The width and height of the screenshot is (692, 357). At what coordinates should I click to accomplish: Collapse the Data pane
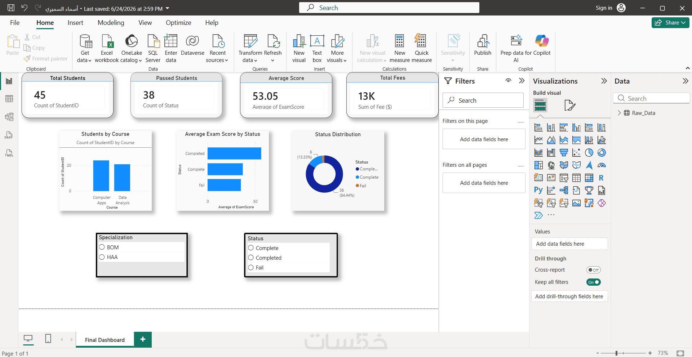(x=685, y=81)
